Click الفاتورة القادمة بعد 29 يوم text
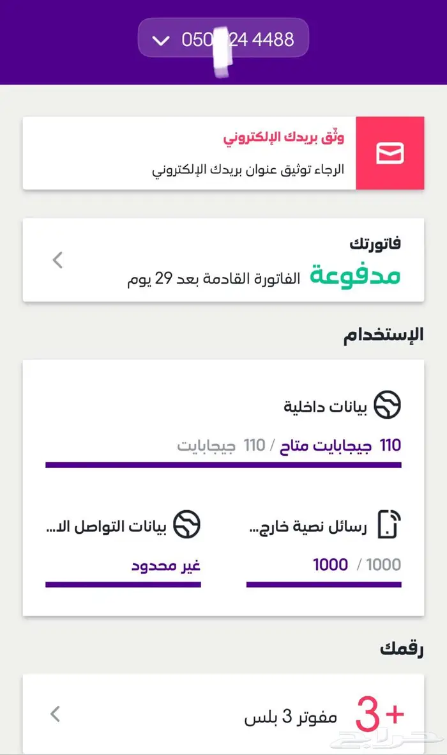 tap(213, 279)
